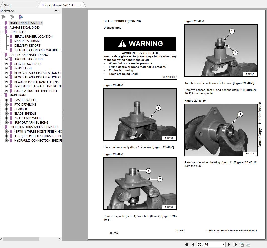Image resolution: width=267 pixels, height=248 pixels.
Task: Collapse the MAIN FRAME bookmark node
Action: coord(2,95)
